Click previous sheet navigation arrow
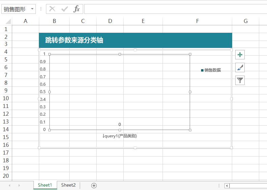267x190 pixels. [9, 185]
